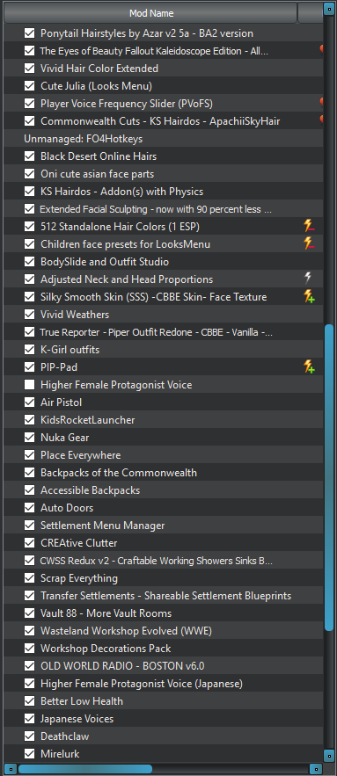Click conflict flag icon for 512 Standalone Hair Colors
The image size is (337, 776).
pyautogui.click(x=309, y=227)
